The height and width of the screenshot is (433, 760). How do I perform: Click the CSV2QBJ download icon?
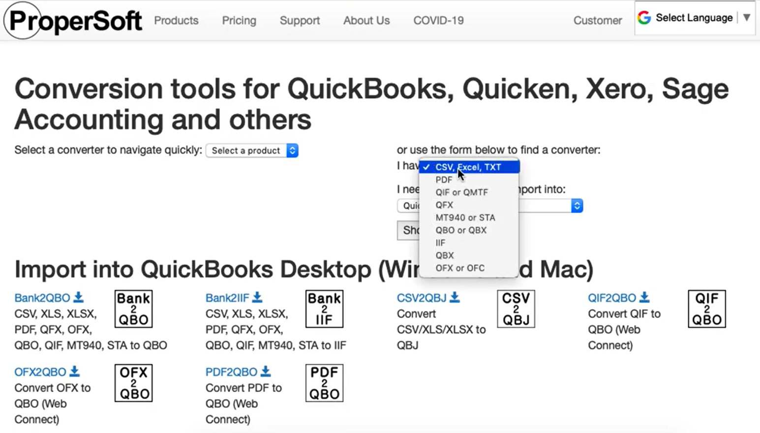click(455, 297)
